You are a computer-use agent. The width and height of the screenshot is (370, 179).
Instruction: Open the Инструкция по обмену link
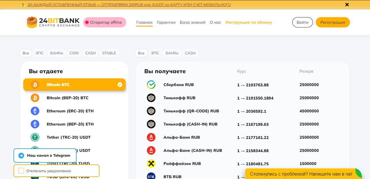(x=248, y=22)
